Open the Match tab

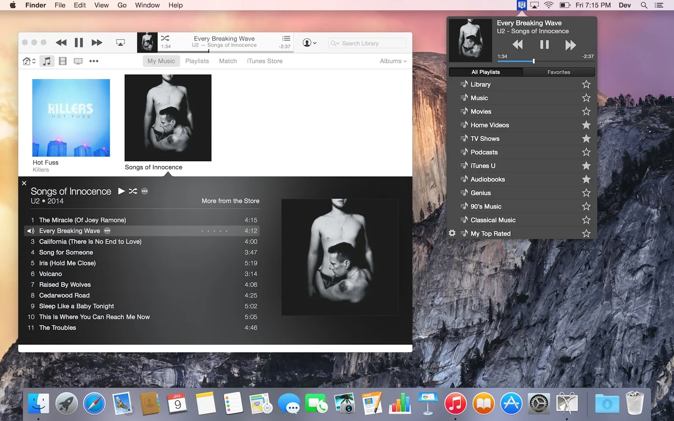[x=228, y=61]
